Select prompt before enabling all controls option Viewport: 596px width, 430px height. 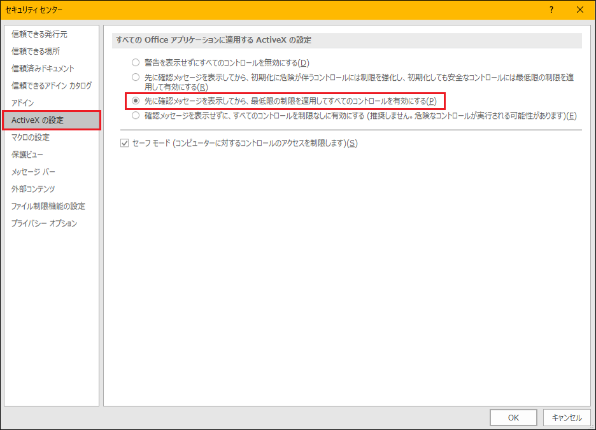(x=134, y=101)
